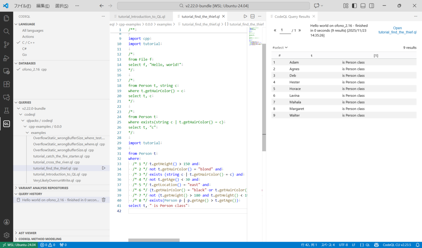Open the Remote Explorer view

coord(6,71)
